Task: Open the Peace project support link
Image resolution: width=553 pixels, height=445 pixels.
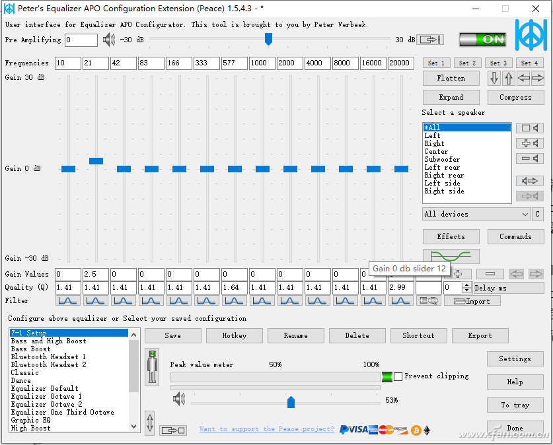Action: click(x=267, y=428)
